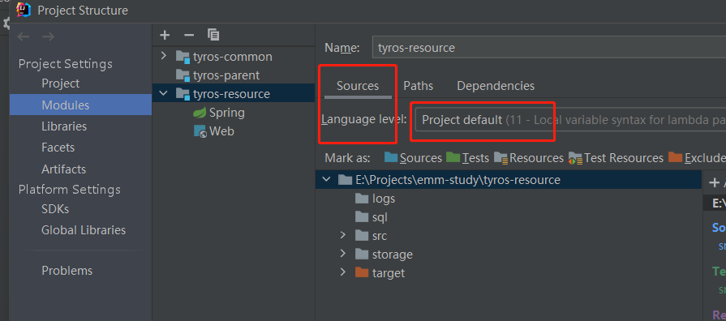726x321 pixels.
Task: Click the back navigation arrow
Action: (24, 36)
